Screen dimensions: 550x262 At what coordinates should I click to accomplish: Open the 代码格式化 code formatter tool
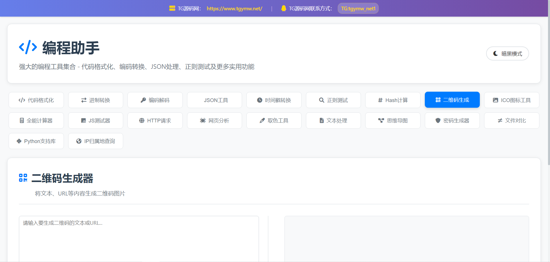click(x=36, y=100)
